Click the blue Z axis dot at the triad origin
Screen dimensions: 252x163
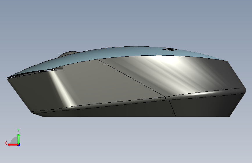click(19, 145)
